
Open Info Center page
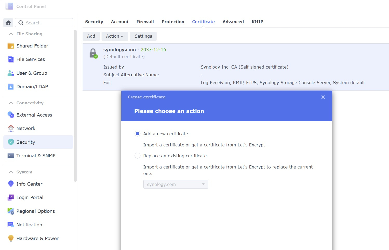38,184
